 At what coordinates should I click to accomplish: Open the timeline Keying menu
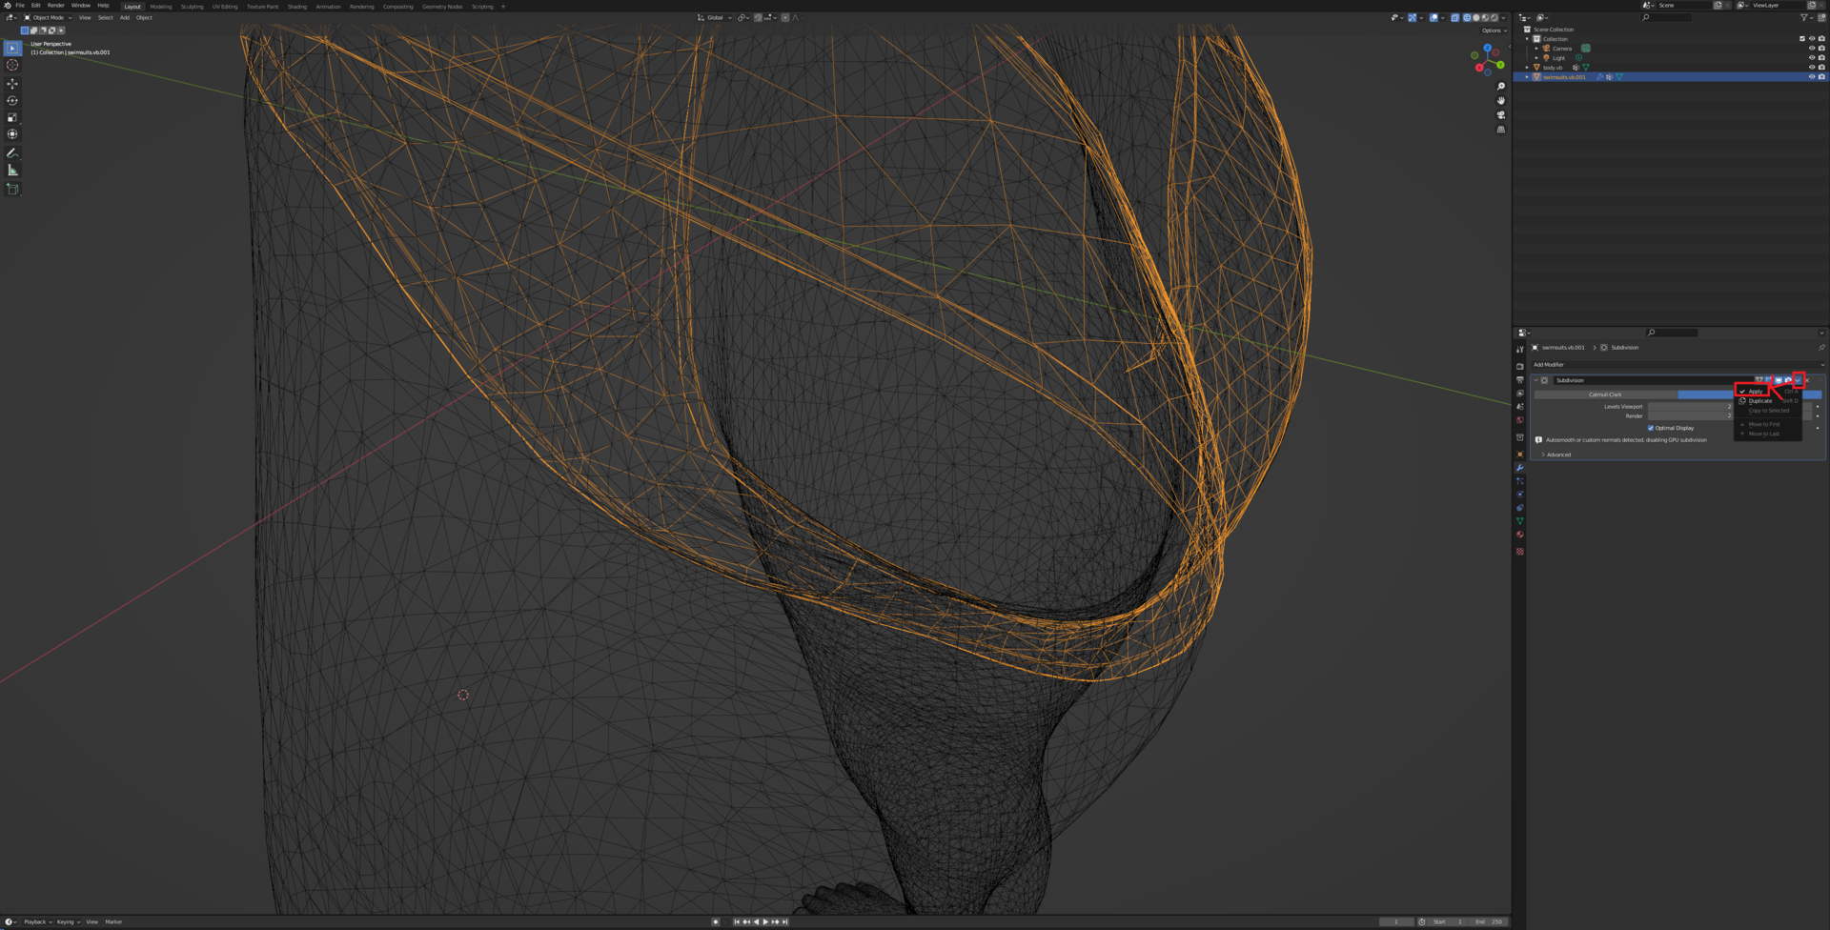pyautogui.click(x=67, y=922)
